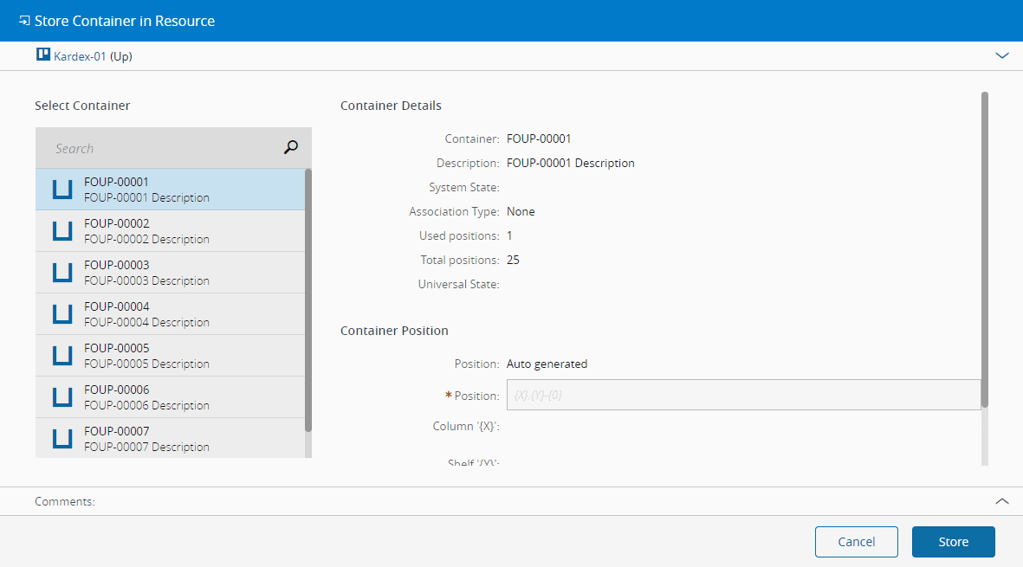Select FOUP-00007 Description list entry
Screen dimensions: 1023x567
click(146, 447)
